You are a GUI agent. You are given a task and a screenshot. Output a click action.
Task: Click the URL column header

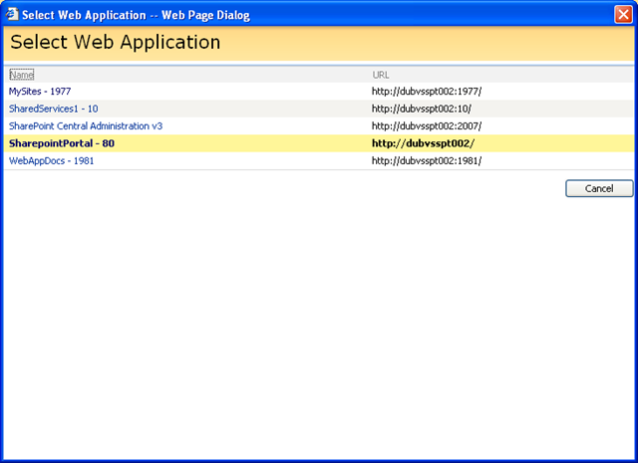[x=381, y=75]
